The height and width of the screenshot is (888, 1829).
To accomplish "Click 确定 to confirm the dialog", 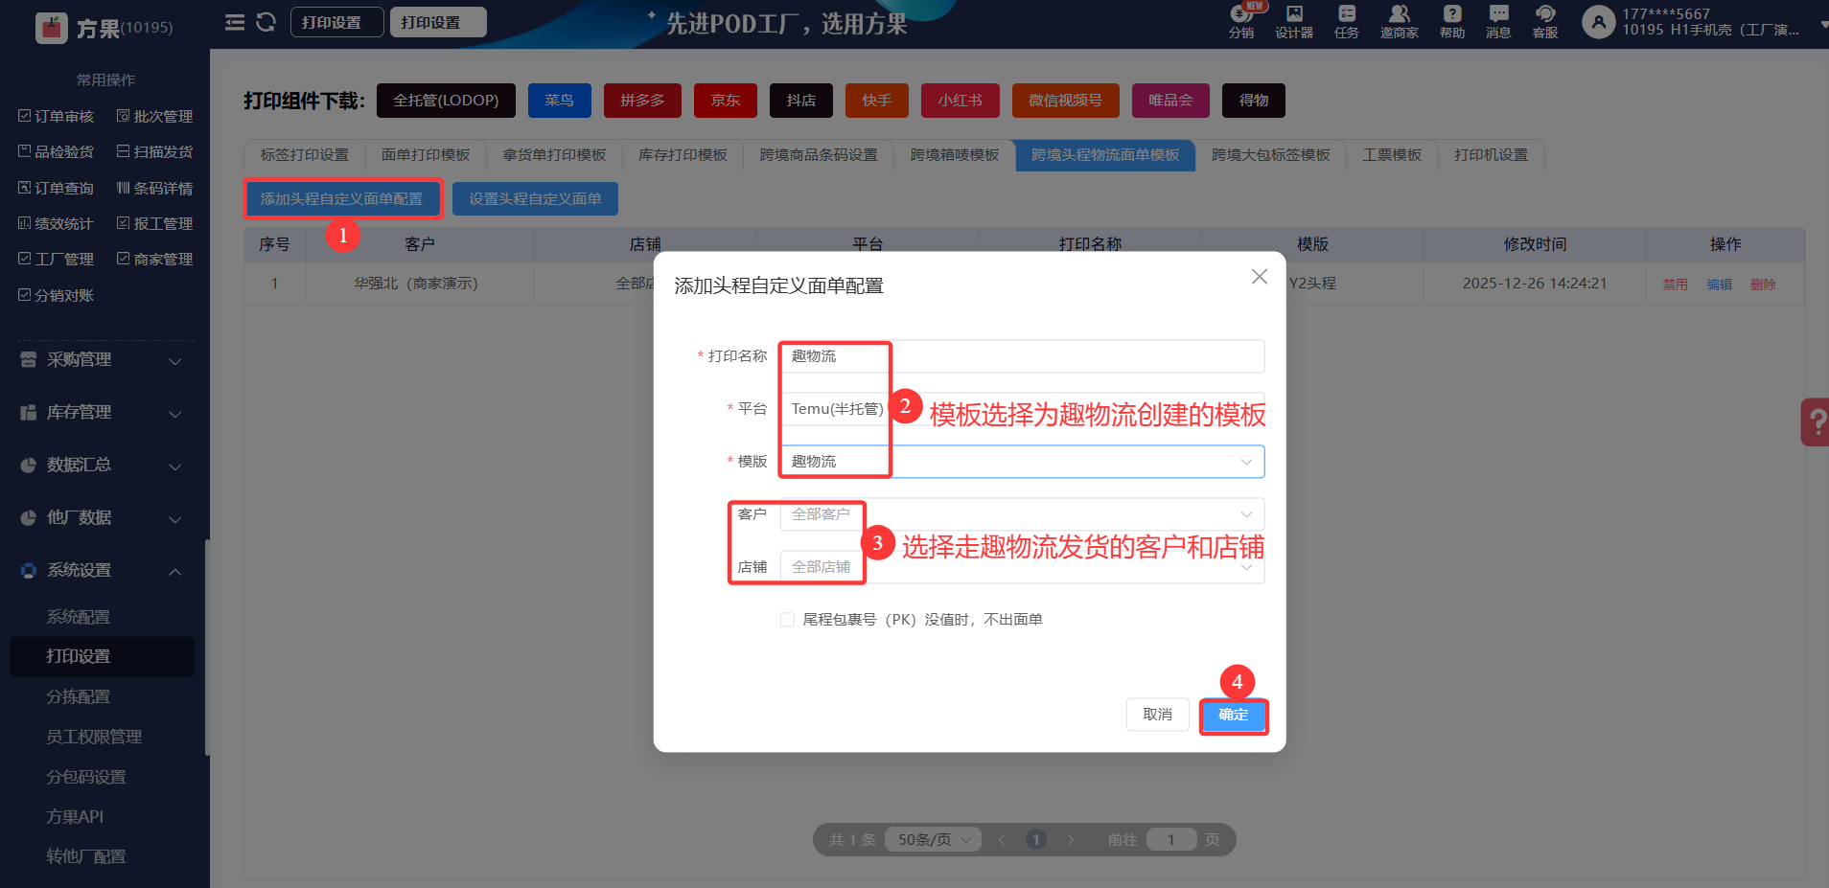I will pyautogui.click(x=1234, y=715).
